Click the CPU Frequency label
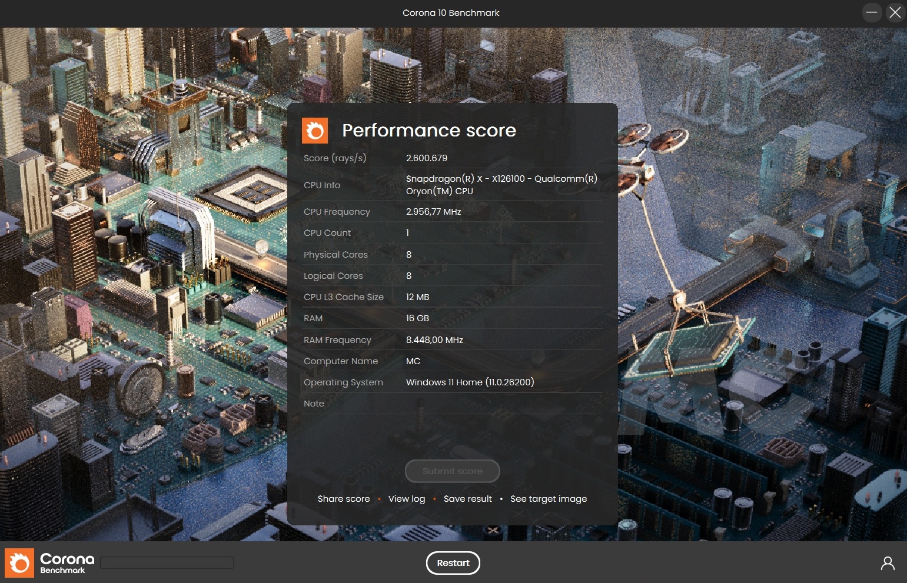This screenshot has width=907, height=583. pyautogui.click(x=337, y=212)
